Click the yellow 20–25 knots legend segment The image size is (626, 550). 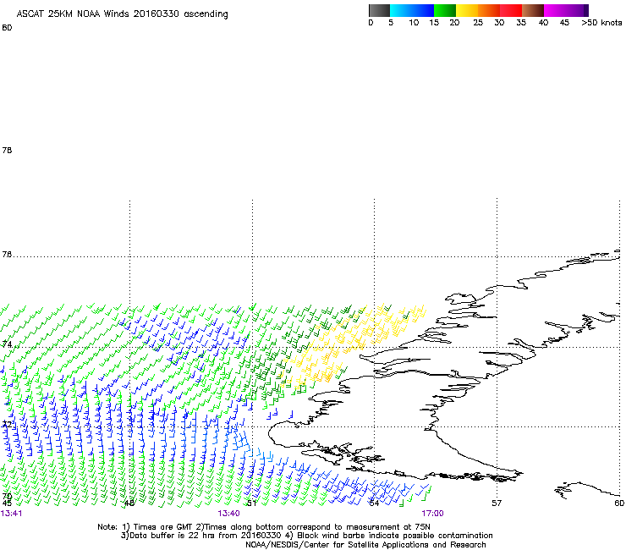(x=467, y=10)
